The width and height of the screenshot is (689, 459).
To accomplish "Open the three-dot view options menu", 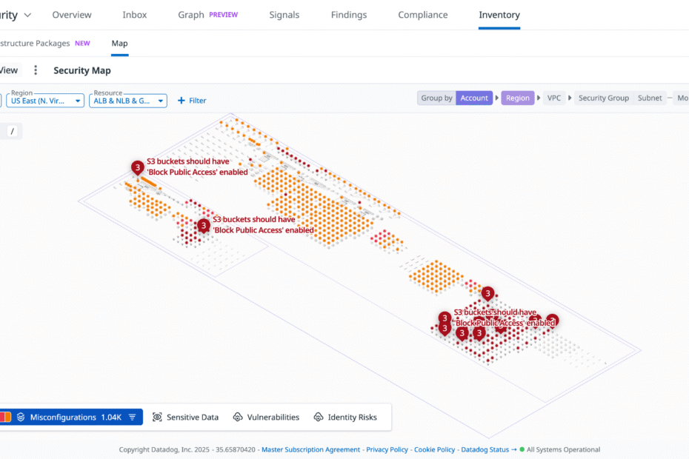I will [36, 70].
